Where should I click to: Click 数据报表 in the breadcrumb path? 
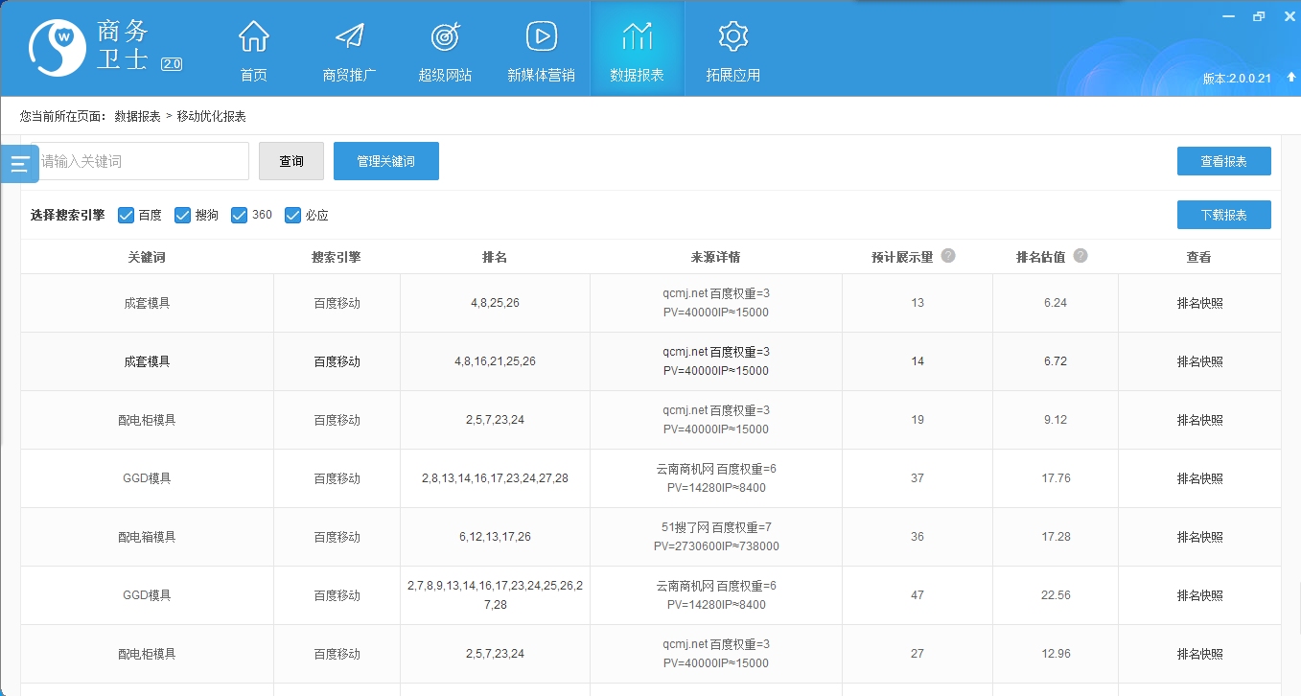(x=137, y=116)
